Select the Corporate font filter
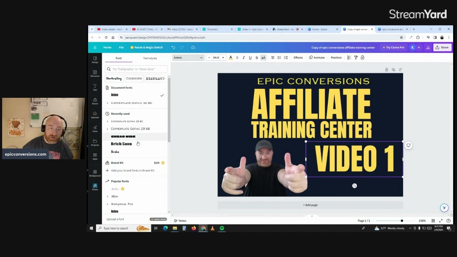Image resolution: width=457 pixels, height=257 pixels. pyautogui.click(x=134, y=79)
